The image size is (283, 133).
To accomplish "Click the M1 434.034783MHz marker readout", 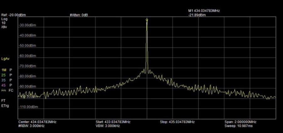I will (204, 11).
